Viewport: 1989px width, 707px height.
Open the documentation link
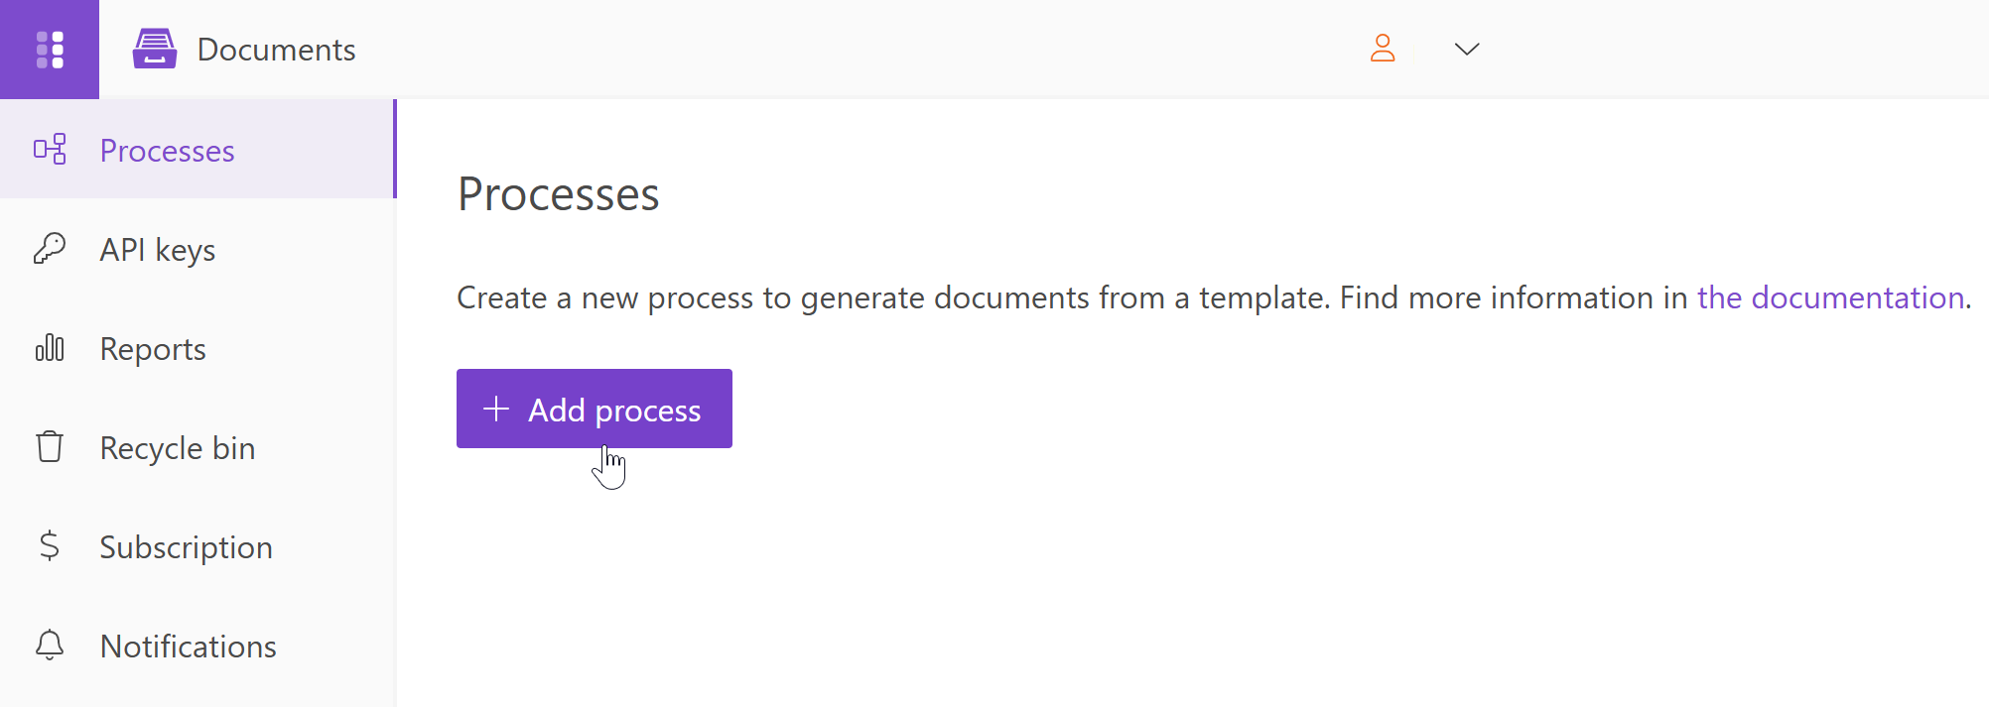(x=1830, y=296)
